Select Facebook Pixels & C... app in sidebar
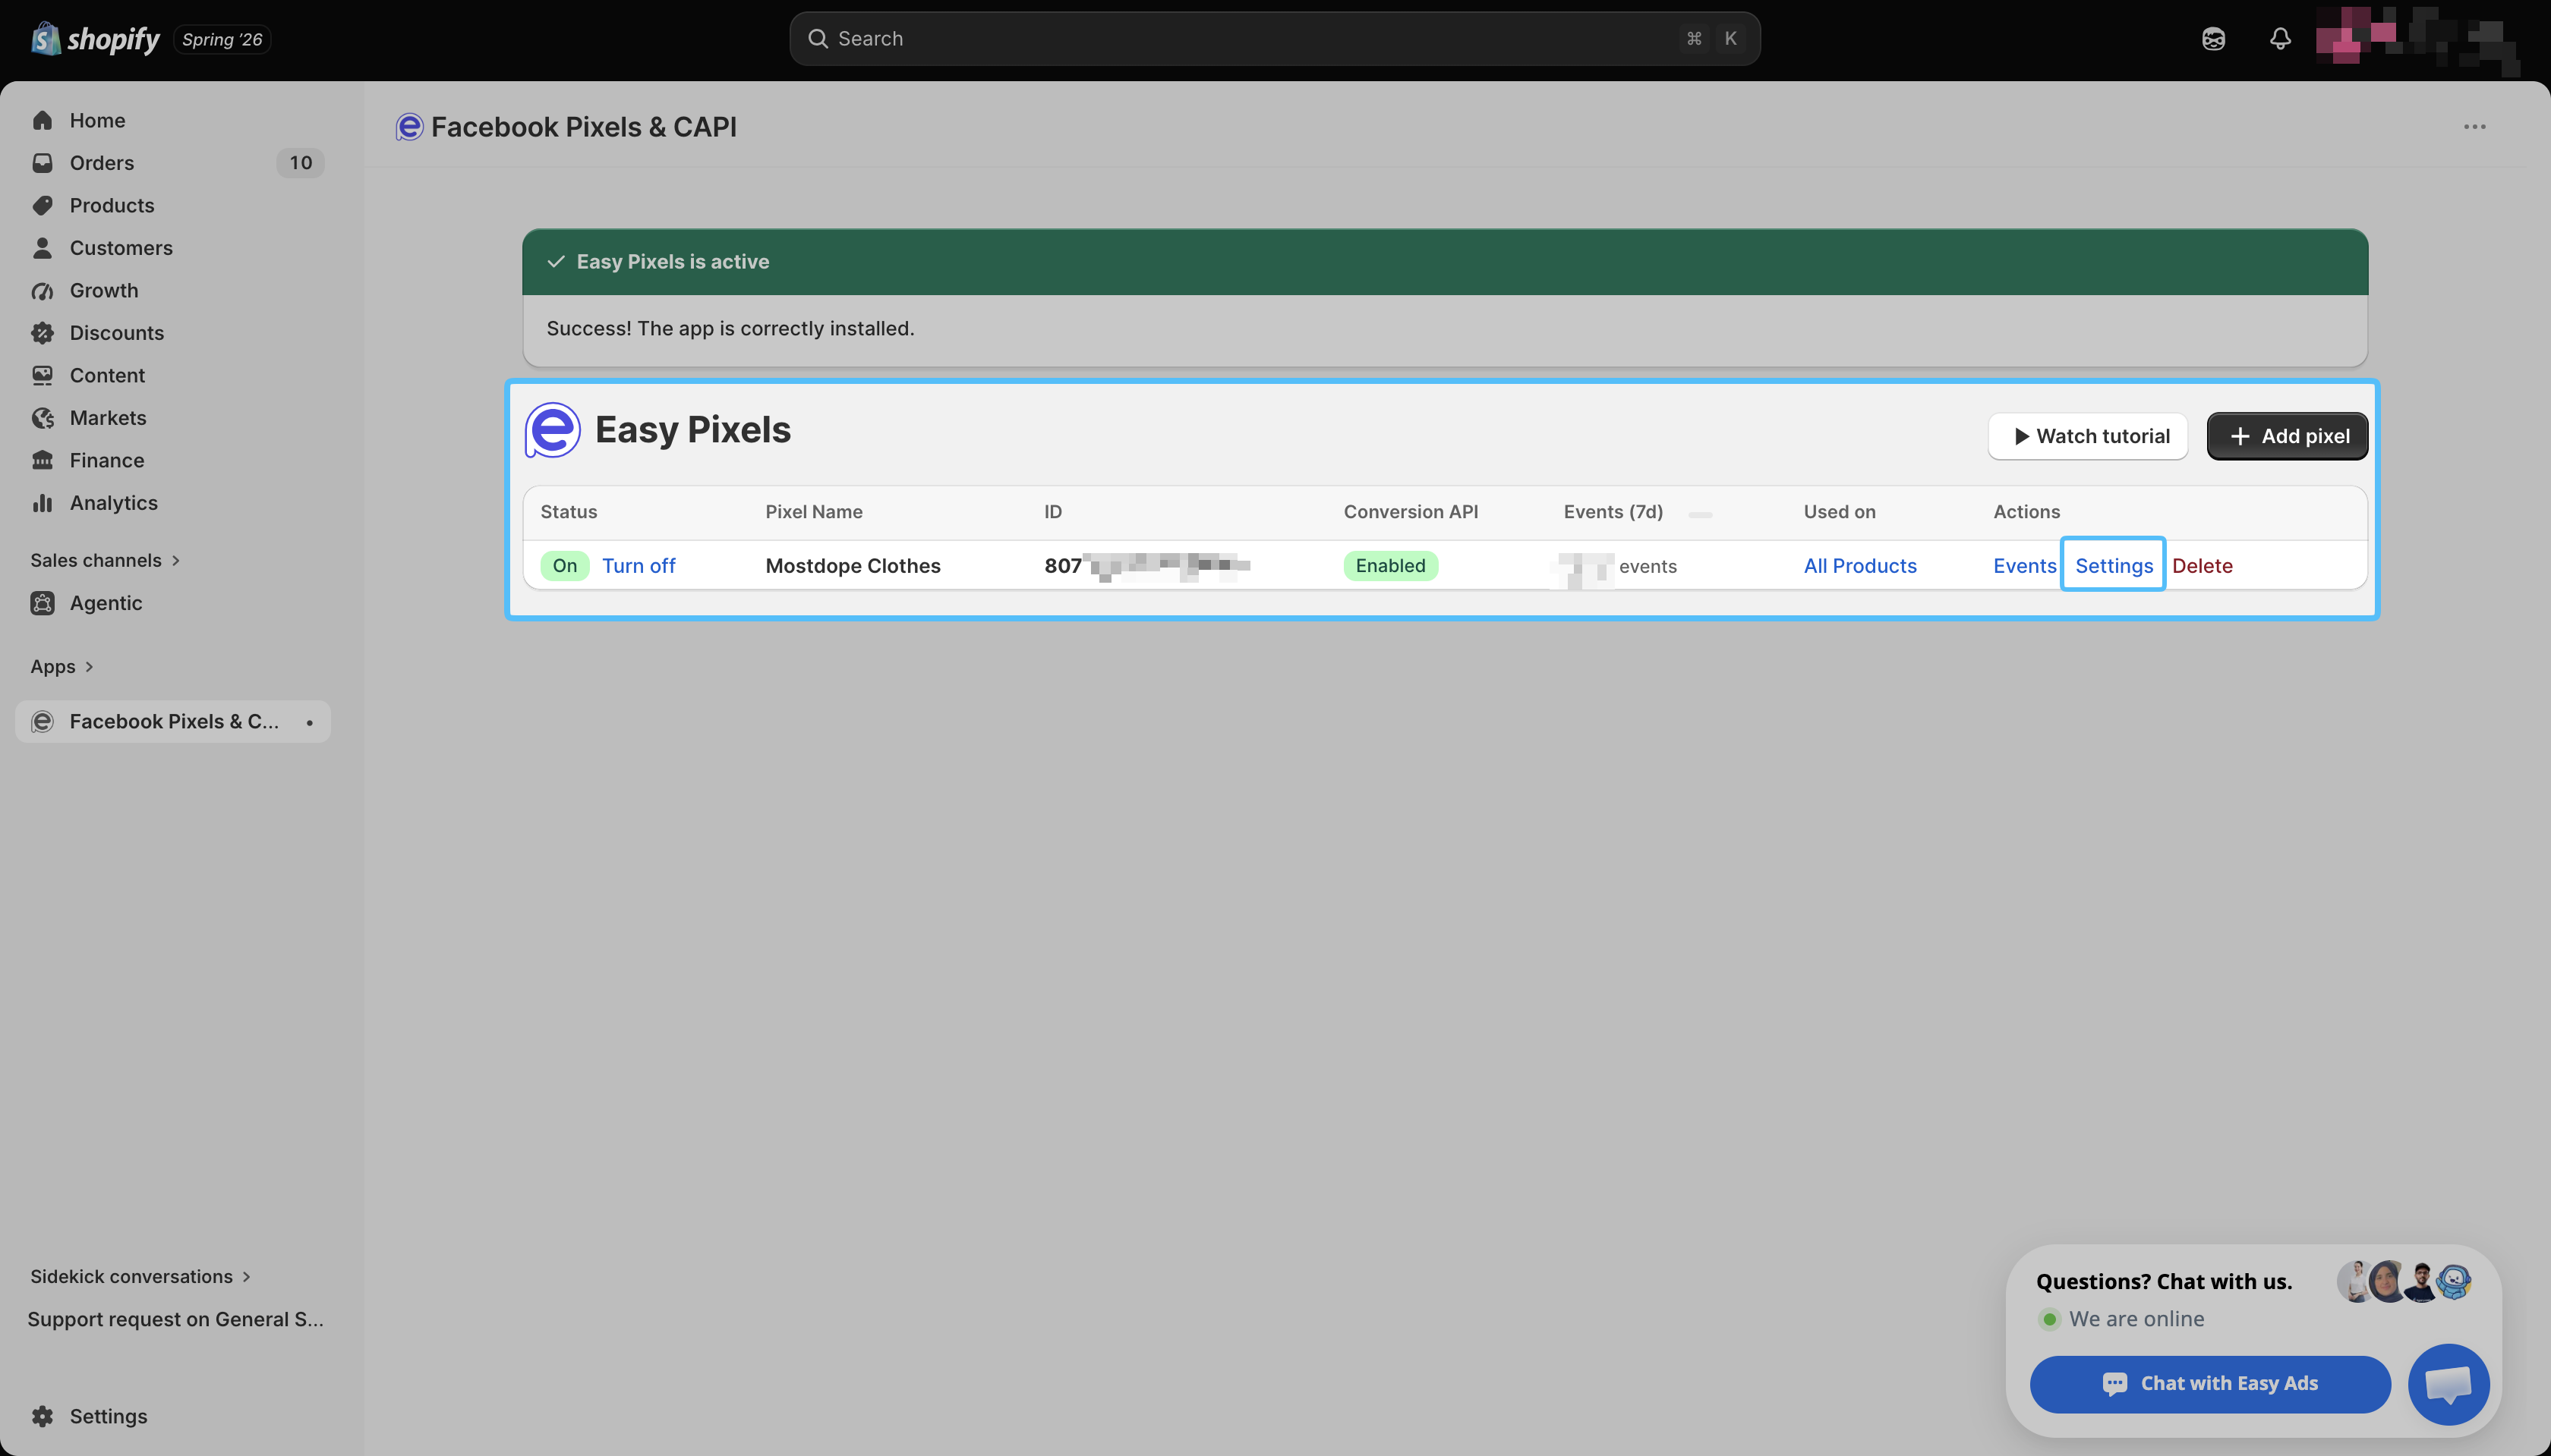 173,722
